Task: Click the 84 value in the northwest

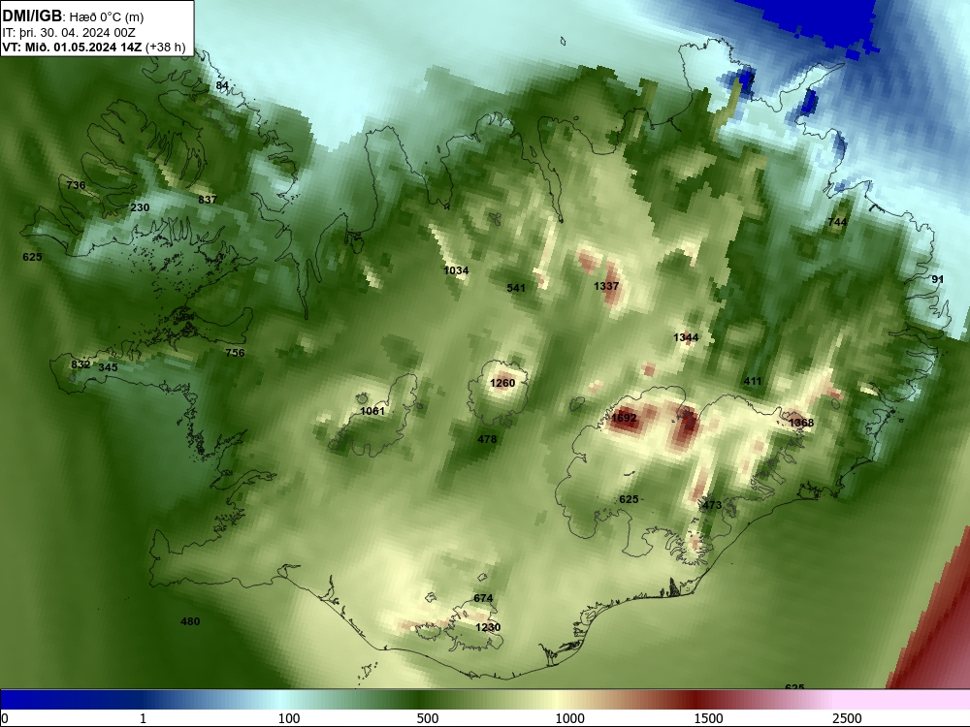Action: point(222,86)
